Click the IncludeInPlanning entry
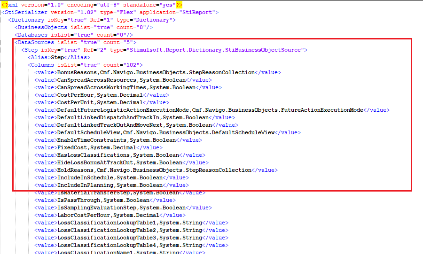The width and height of the screenshot is (423, 254). click(112, 186)
